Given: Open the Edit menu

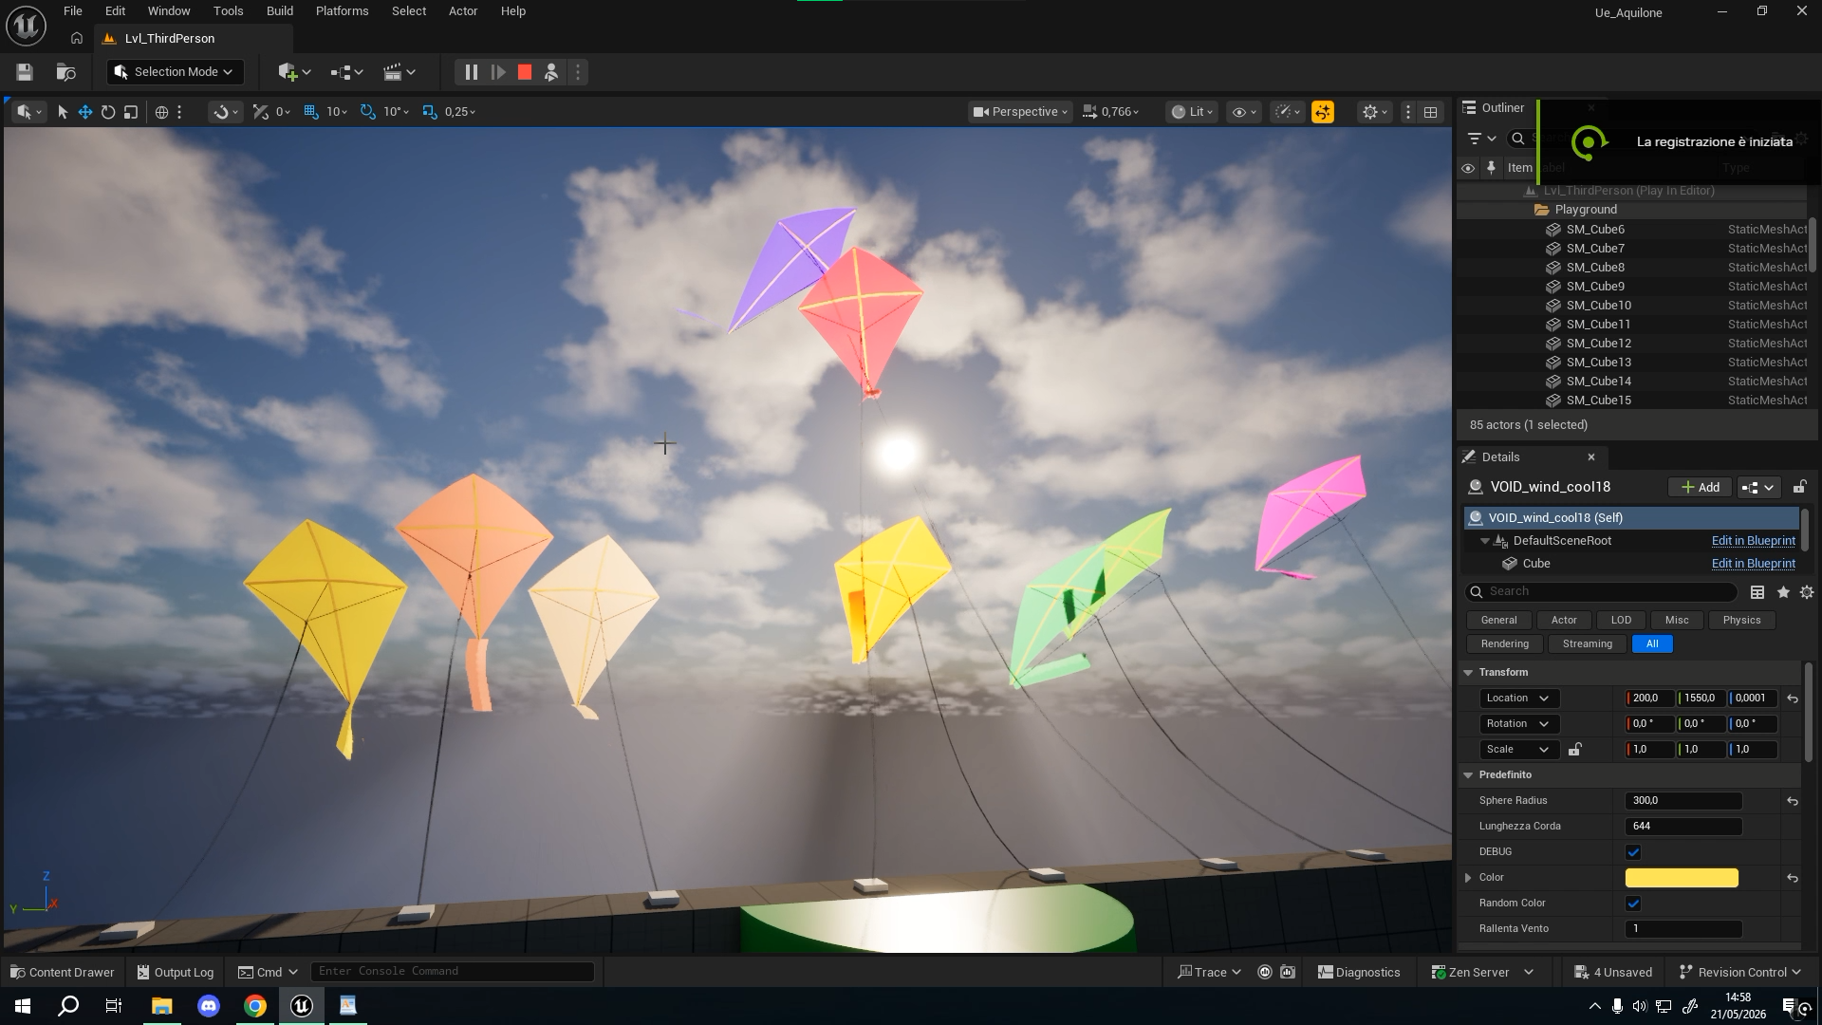Looking at the screenshot, I should (x=115, y=11).
